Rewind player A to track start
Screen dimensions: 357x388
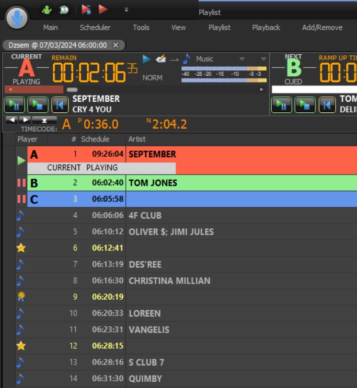pyautogui.click(x=60, y=105)
